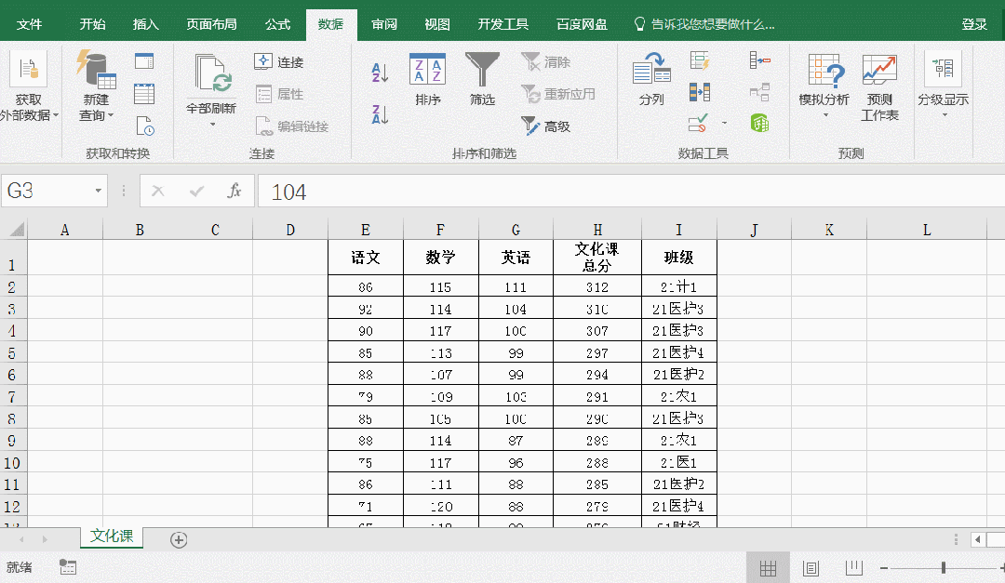Select column header E
1005x583 pixels.
[x=366, y=230]
